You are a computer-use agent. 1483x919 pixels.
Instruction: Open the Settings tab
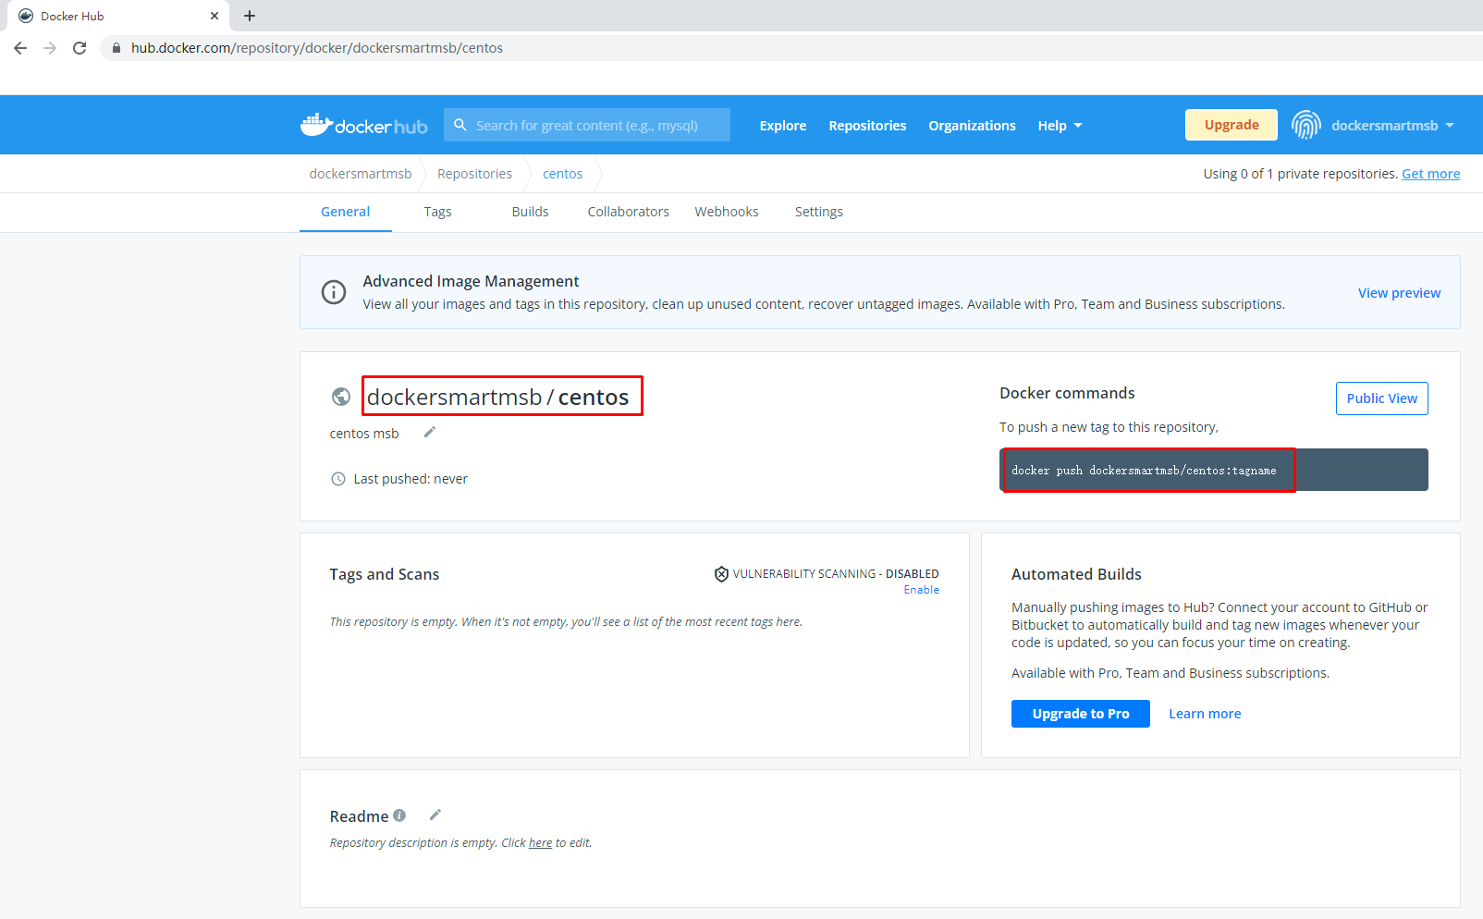(818, 212)
